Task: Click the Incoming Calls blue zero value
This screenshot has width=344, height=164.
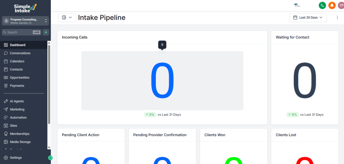Action: [162, 80]
